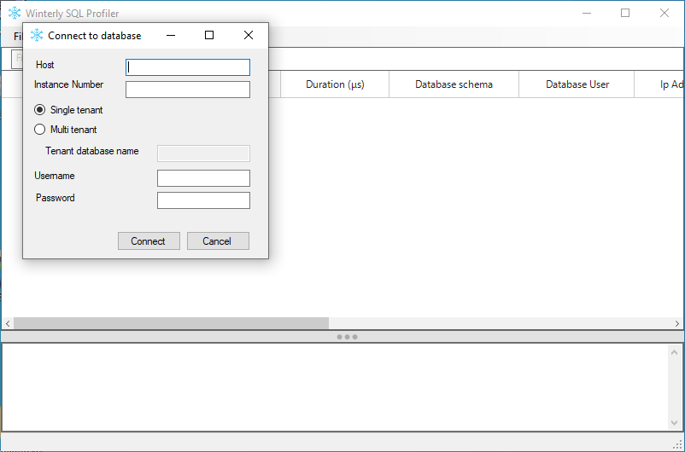
Task: Click the lower pane scroll down arrow
Action: coord(674,423)
